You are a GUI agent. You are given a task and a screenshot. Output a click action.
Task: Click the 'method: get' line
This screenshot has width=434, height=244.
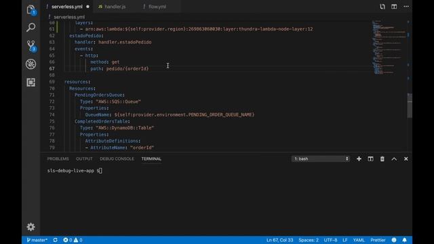(105, 62)
